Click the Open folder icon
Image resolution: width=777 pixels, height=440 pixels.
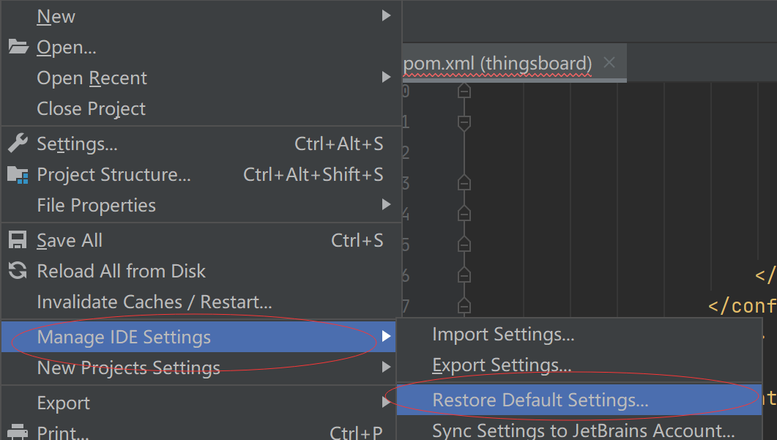[18, 47]
